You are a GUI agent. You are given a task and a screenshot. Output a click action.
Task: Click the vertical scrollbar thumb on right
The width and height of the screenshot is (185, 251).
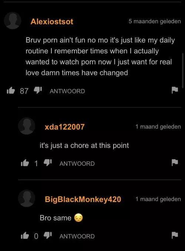[183, 70]
